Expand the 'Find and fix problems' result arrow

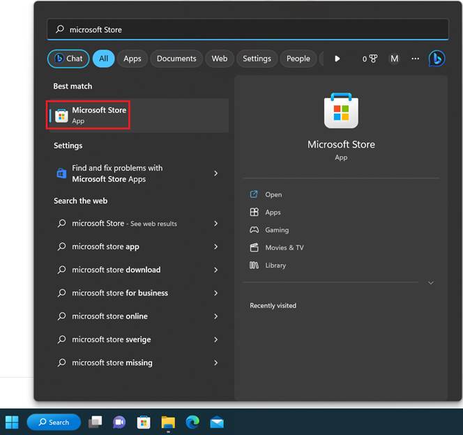point(215,174)
